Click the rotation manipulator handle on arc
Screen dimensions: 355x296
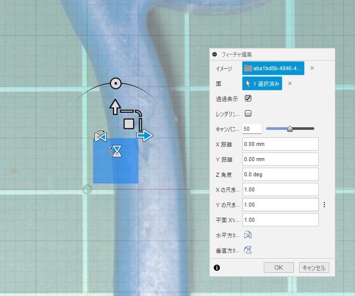pyautogui.click(x=115, y=83)
